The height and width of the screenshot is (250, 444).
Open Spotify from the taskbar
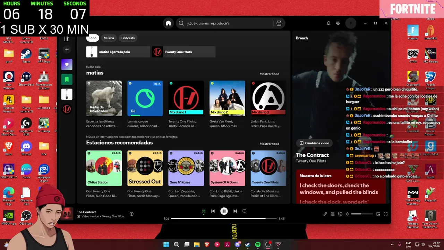pyautogui.click(x=258, y=244)
